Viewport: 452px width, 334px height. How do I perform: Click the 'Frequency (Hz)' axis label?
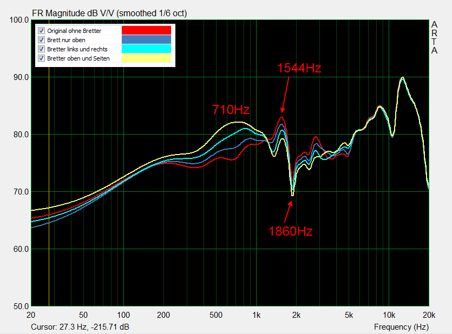pyautogui.click(x=401, y=327)
